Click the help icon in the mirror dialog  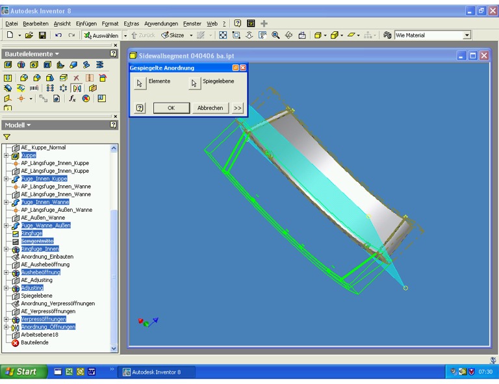tap(140, 108)
